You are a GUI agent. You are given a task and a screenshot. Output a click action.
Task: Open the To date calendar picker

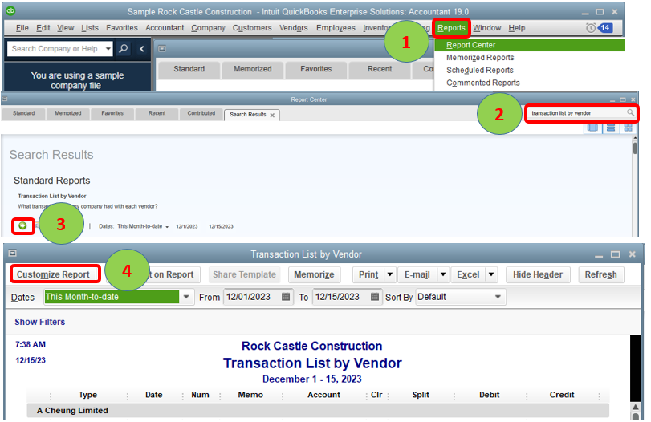click(x=375, y=297)
